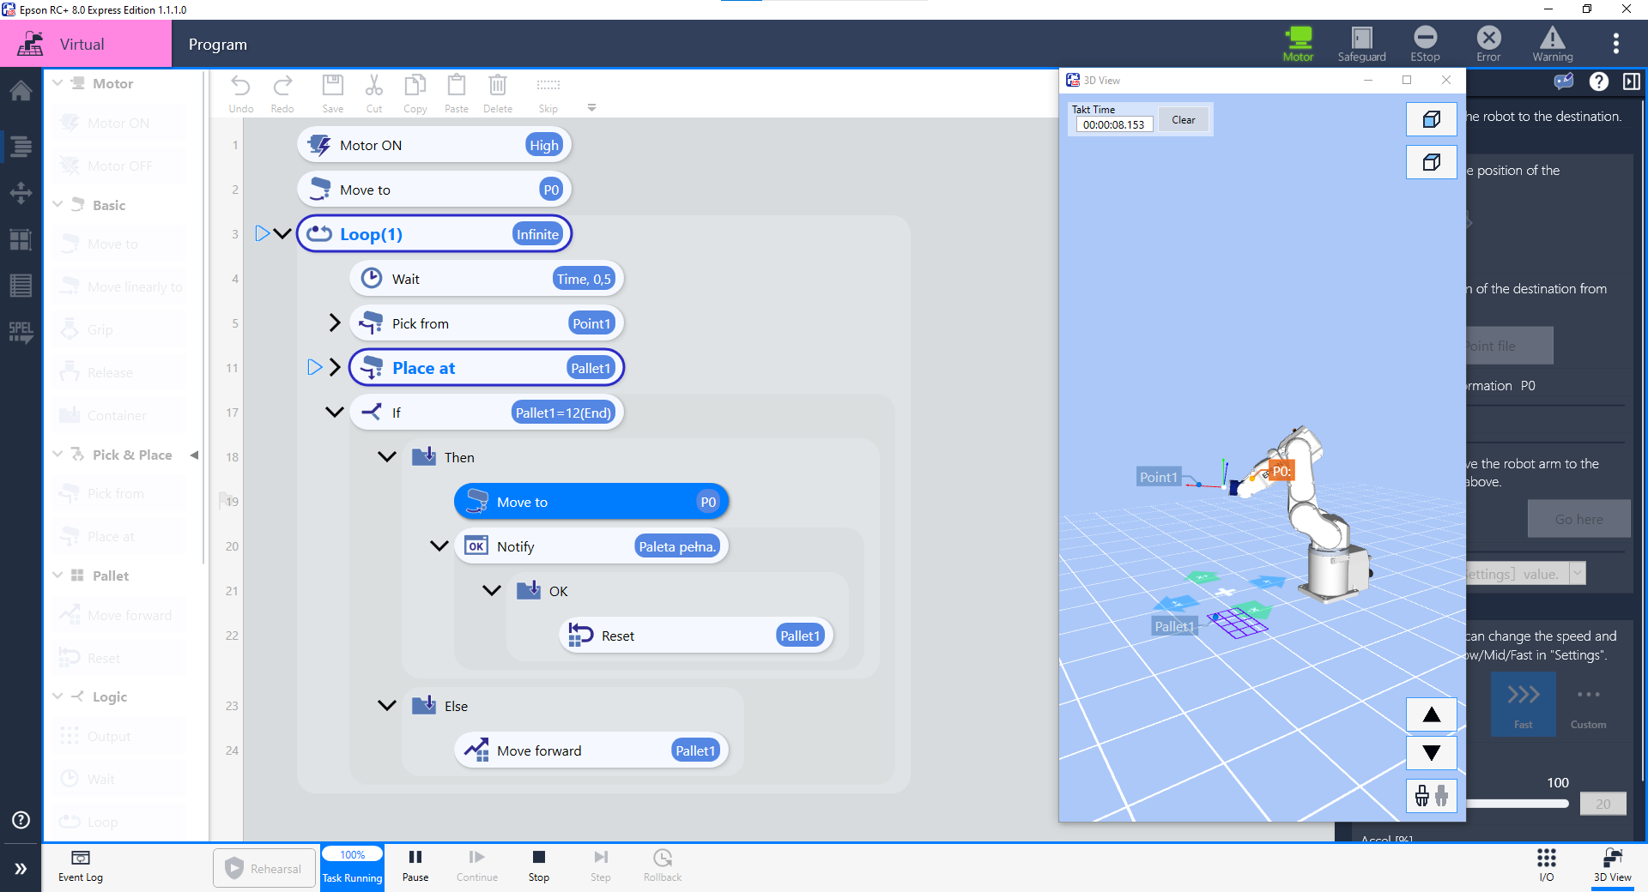Click the Undo toolbar icon
Screen dimensions: 1648x892
pyautogui.click(x=241, y=94)
